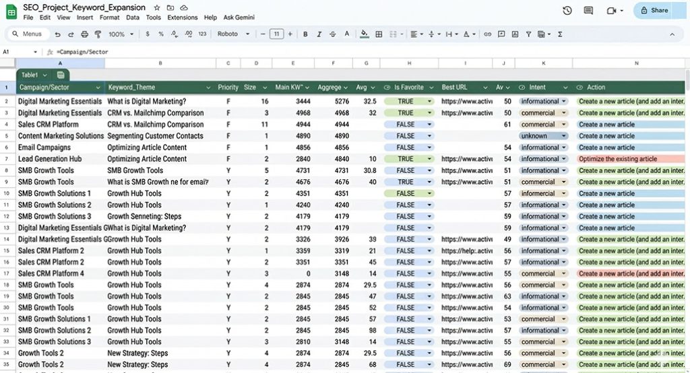Screen dimensions: 690x373
Task: Open Google Sheets home icon
Action: pos(11,12)
